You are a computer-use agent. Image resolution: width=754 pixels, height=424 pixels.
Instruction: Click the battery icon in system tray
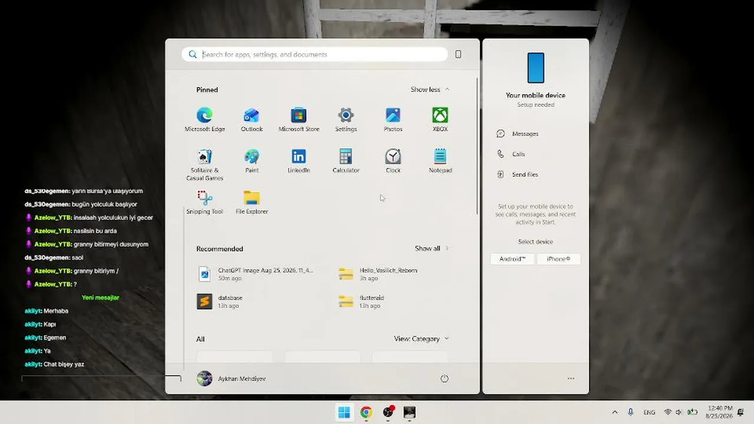tap(692, 412)
